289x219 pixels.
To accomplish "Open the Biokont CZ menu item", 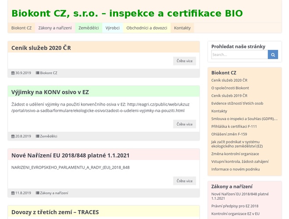I will pos(21,28).
